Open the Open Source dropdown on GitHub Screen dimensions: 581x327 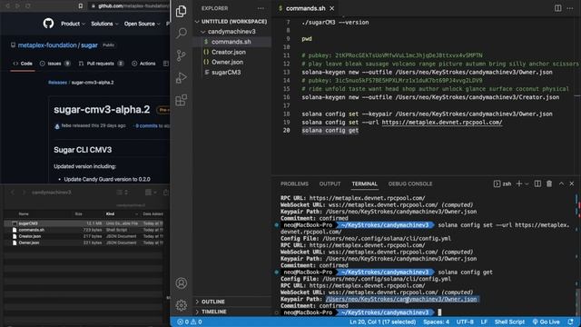tap(142, 24)
